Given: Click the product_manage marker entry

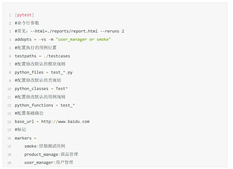Looking at the screenshot, I should (x=41, y=154).
